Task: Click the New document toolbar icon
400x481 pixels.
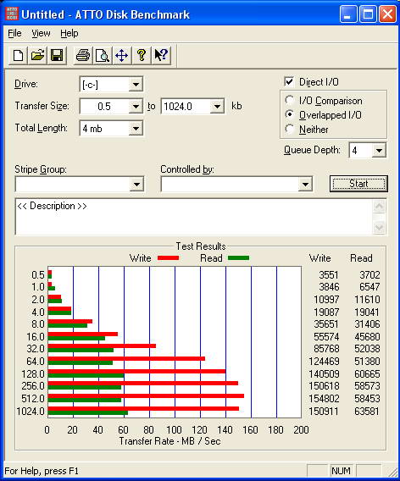Action: pyautogui.click(x=18, y=56)
